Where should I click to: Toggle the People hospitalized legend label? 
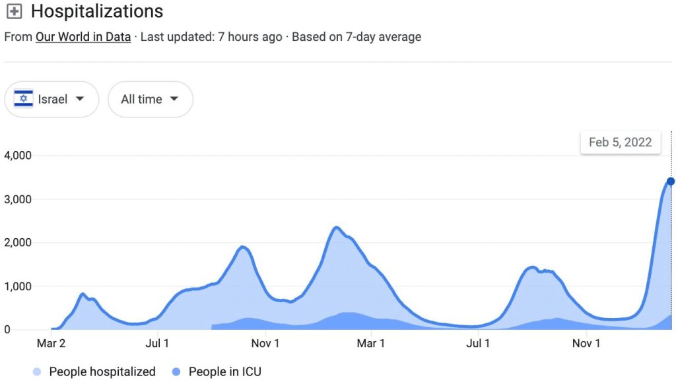pos(102,372)
